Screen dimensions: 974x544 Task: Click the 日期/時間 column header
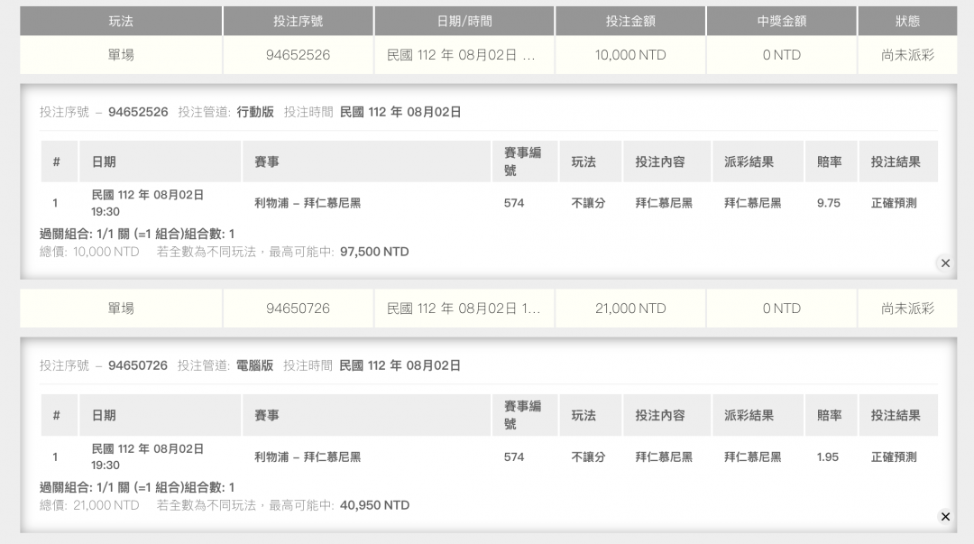click(464, 21)
